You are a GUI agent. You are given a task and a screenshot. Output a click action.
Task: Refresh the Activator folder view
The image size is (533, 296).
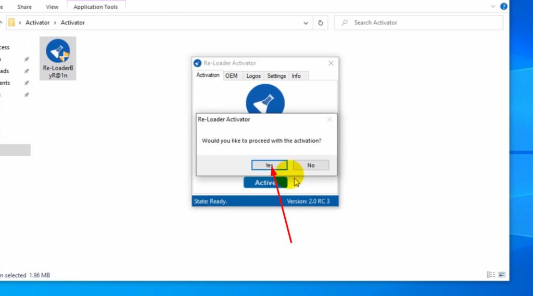pyautogui.click(x=321, y=23)
